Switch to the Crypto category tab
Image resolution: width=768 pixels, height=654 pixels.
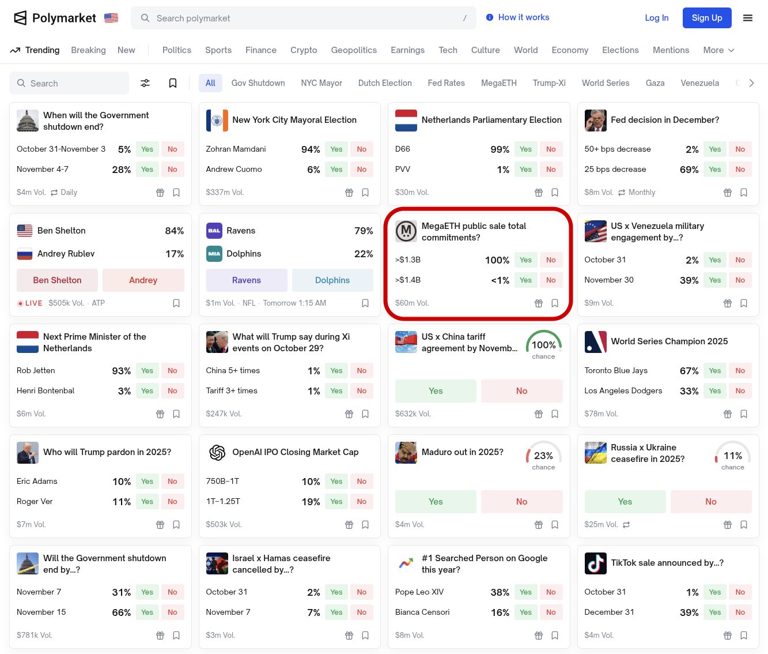point(304,50)
